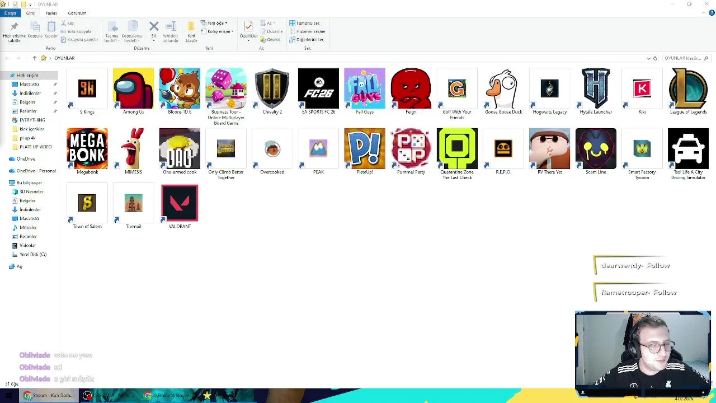The image size is (716, 403).
Task: Open PLATE UP VIDEO sidebar folder
Action: pos(35,147)
